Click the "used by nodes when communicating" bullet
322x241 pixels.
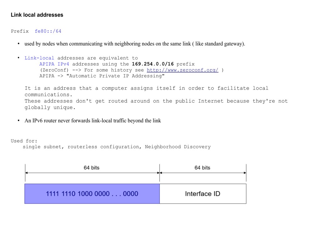pos(135,44)
